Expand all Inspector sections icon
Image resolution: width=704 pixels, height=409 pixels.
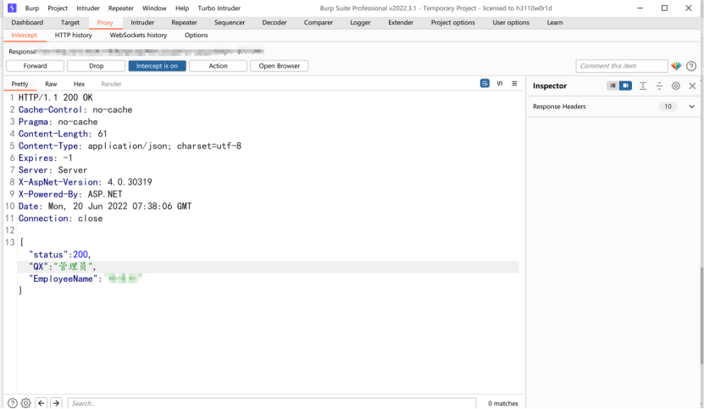[x=643, y=86]
